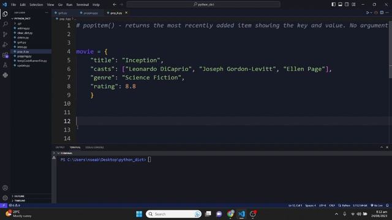Open the Selection menu
The height and width of the screenshot is (220, 392).
pos(36,4)
